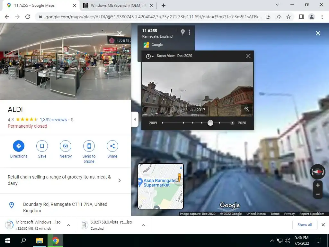Image resolution: width=329 pixels, height=247 pixels.
Task: Click Report a problem link
Action: click(312, 214)
